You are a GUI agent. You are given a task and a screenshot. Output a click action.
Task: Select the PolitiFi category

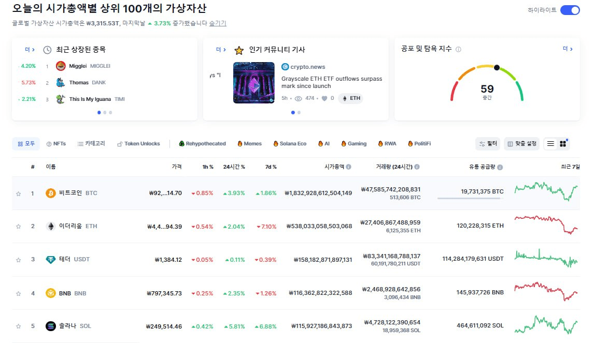419,144
